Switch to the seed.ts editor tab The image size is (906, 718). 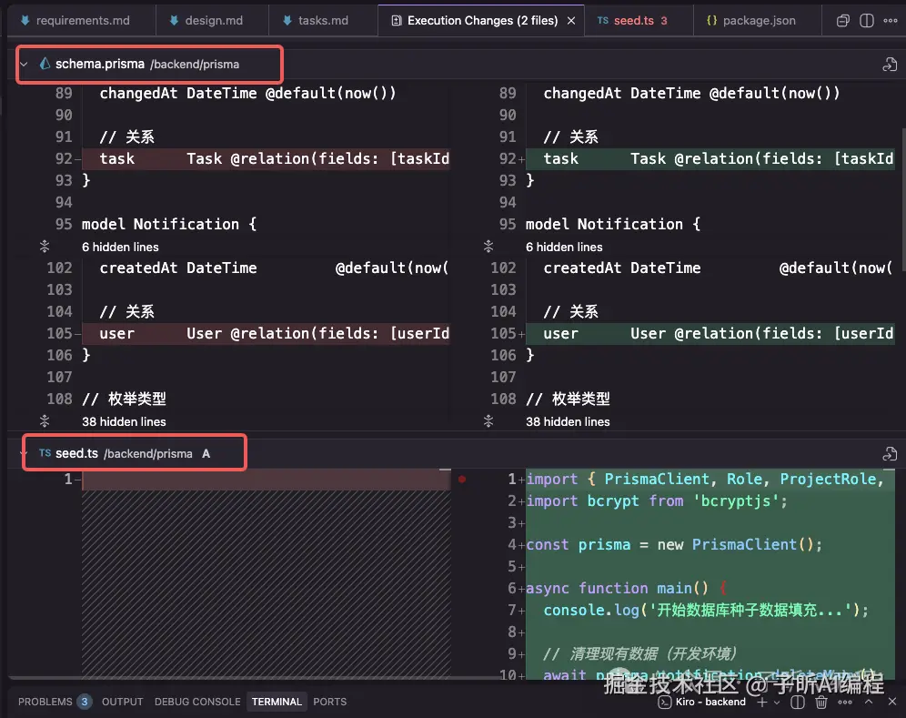pyautogui.click(x=632, y=21)
